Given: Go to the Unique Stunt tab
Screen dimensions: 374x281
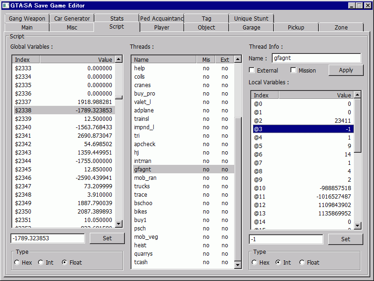Looking at the screenshot, I should point(251,18).
